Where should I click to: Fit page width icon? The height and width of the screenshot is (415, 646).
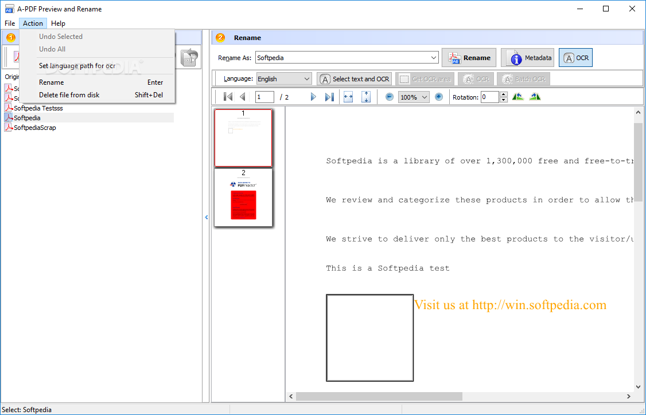coord(348,97)
